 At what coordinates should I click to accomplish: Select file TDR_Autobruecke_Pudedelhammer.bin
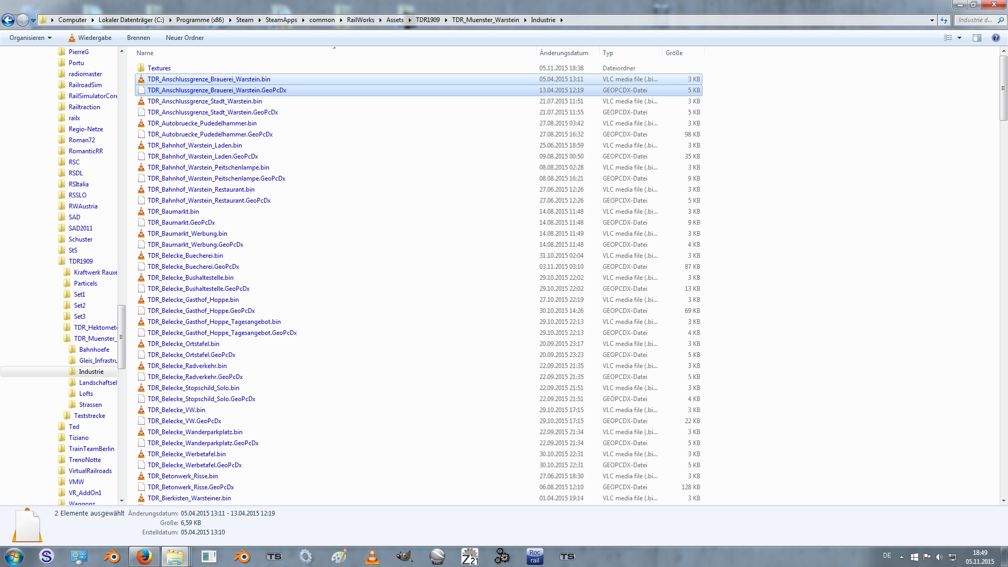[x=202, y=123]
